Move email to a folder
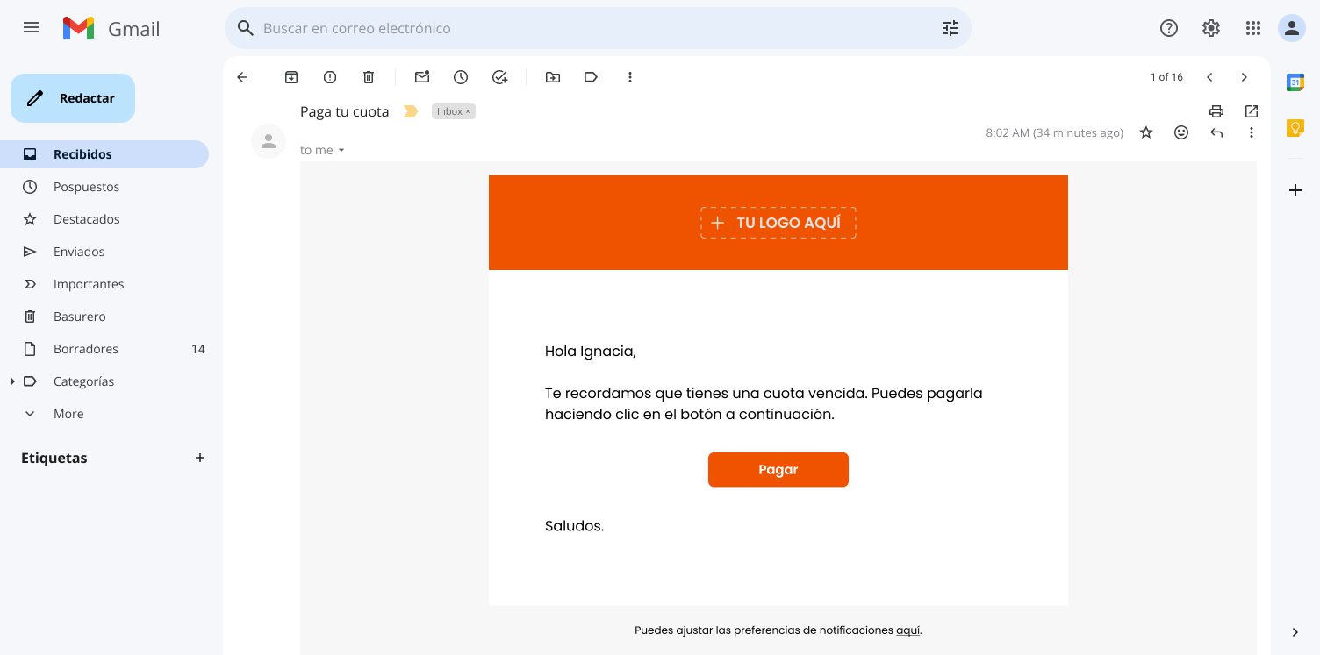The width and height of the screenshot is (1320, 655). coord(553,77)
